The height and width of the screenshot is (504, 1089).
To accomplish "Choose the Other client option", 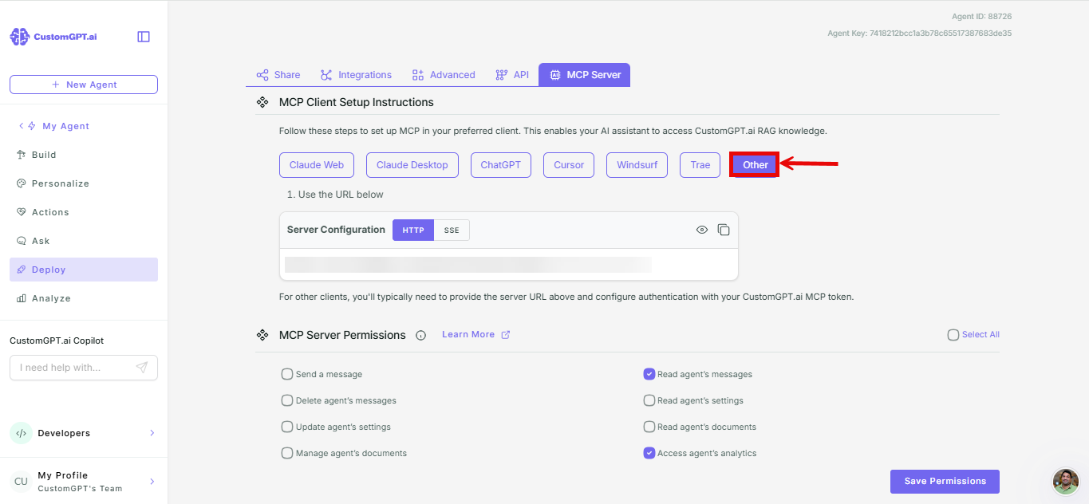I will coord(755,165).
